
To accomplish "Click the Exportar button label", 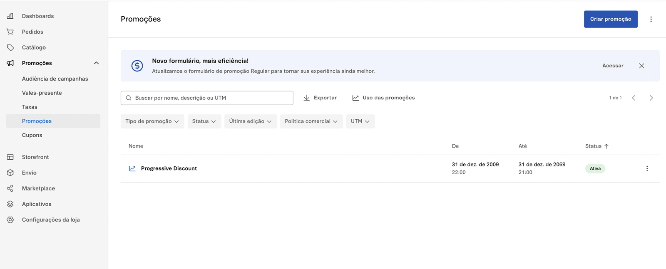I will (325, 98).
